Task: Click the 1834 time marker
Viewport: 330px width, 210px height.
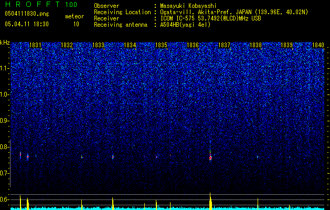Action: point(130,45)
